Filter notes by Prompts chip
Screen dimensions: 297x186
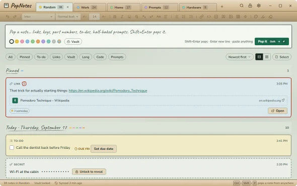(x=117, y=57)
